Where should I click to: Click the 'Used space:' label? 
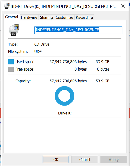(x=25, y=62)
